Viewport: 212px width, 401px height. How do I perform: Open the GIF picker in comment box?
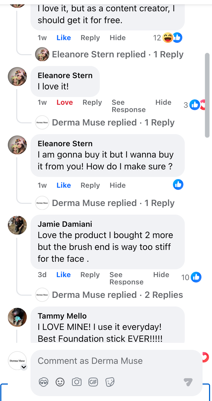pyautogui.click(x=93, y=382)
